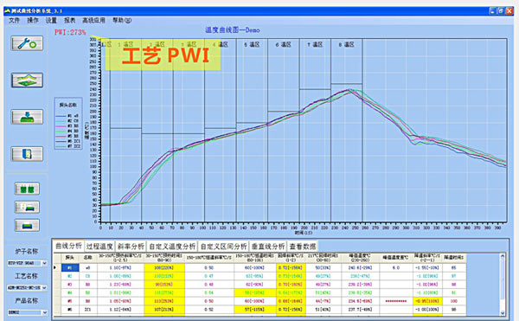This screenshot has height=321, width=519.
Task: Switch to the 垂直线分析 tab
Action: point(268,247)
